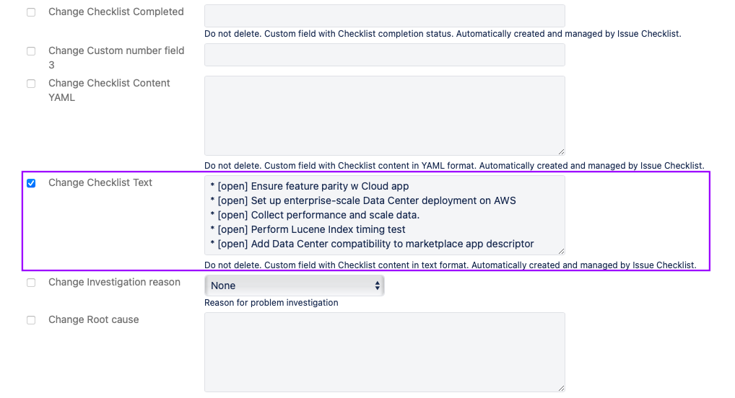Click into the Custom number field 3 input

pos(384,55)
